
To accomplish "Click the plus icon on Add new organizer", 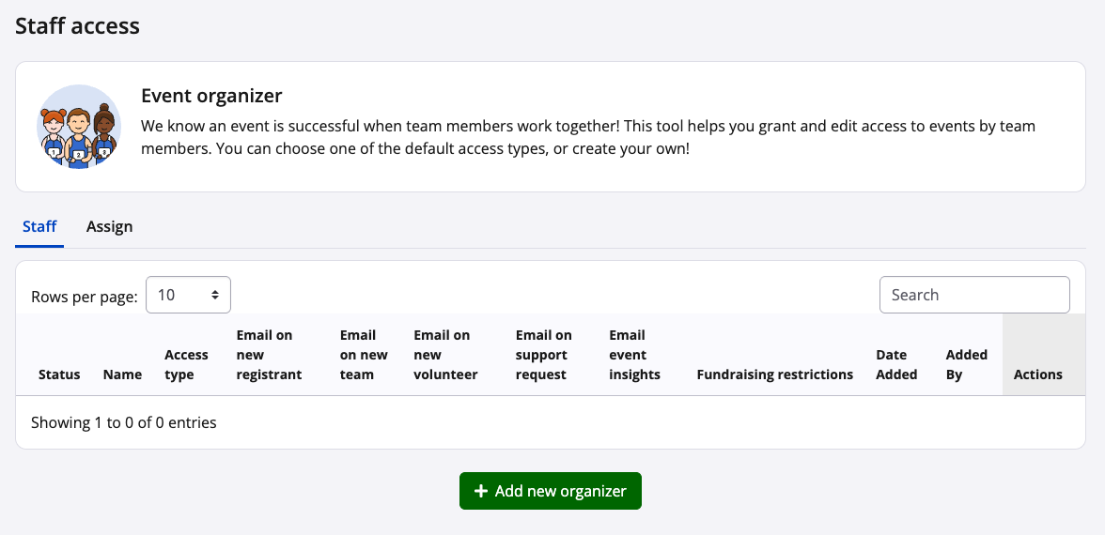I will click(x=481, y=491).
